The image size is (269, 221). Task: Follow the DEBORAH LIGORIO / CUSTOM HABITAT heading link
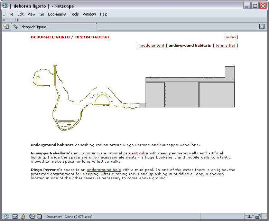(x=70, y=37)
